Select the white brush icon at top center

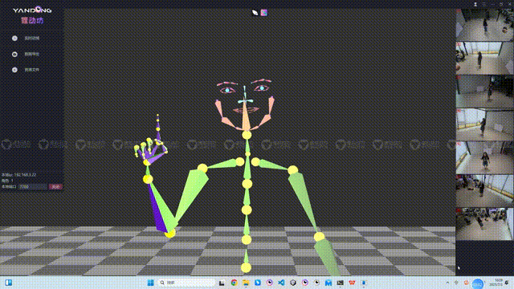click(x=255, y=13)
